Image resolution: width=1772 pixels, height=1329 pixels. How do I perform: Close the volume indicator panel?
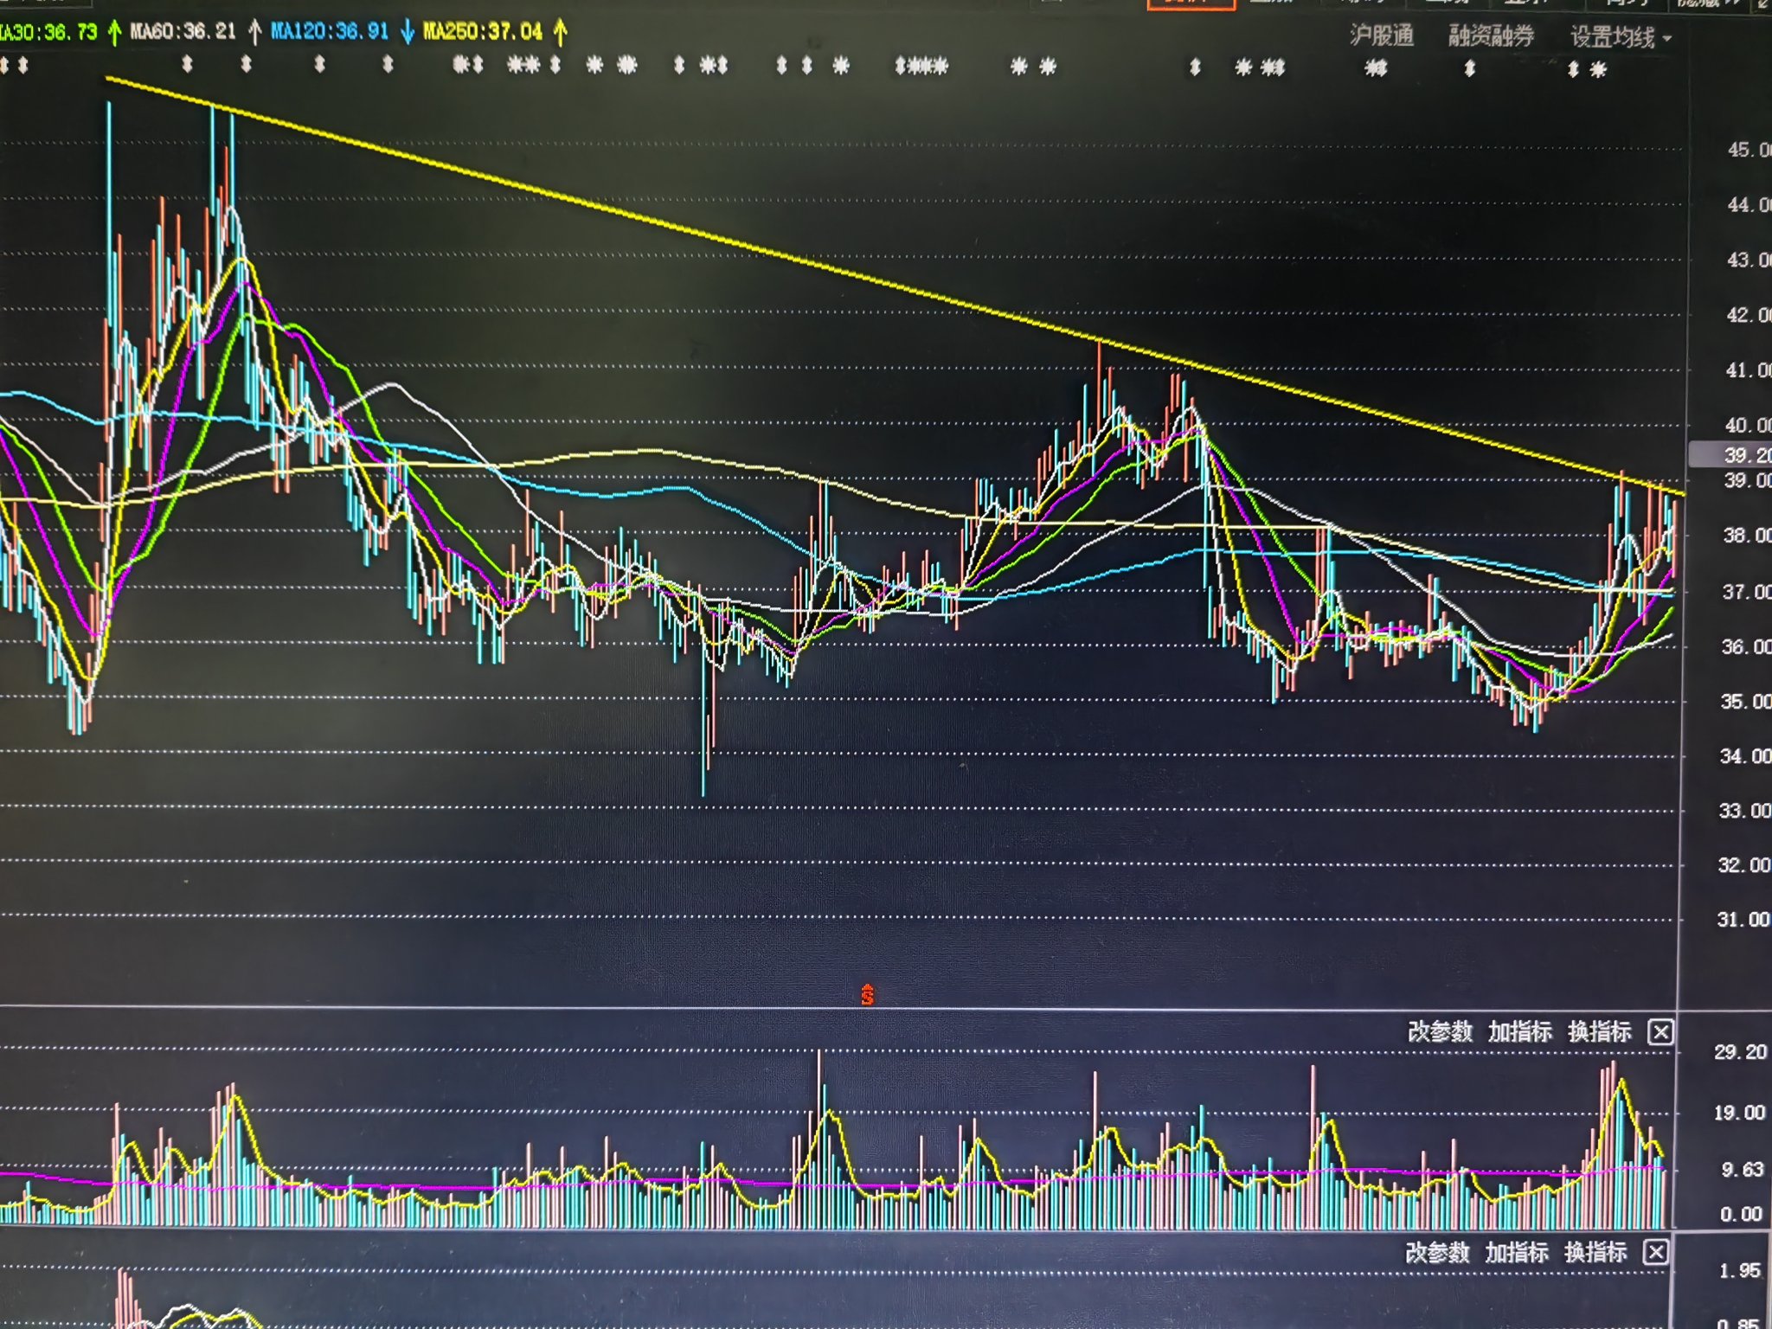pos(1660,1031)
